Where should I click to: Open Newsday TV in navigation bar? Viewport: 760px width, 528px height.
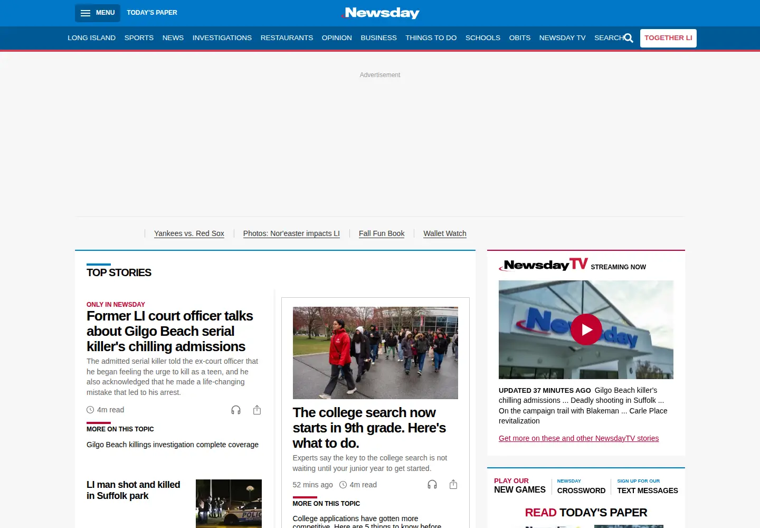562,38
